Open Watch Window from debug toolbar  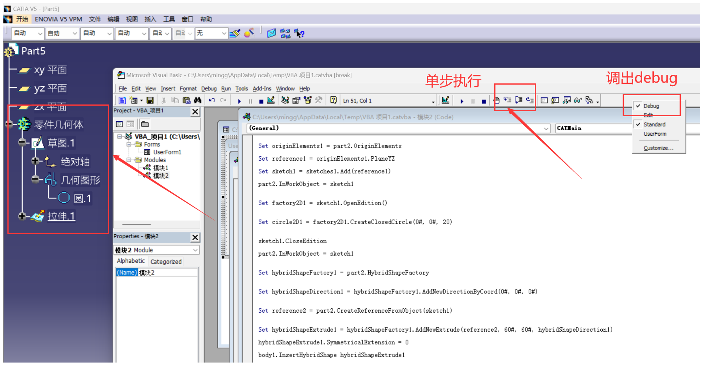[567, 100]
